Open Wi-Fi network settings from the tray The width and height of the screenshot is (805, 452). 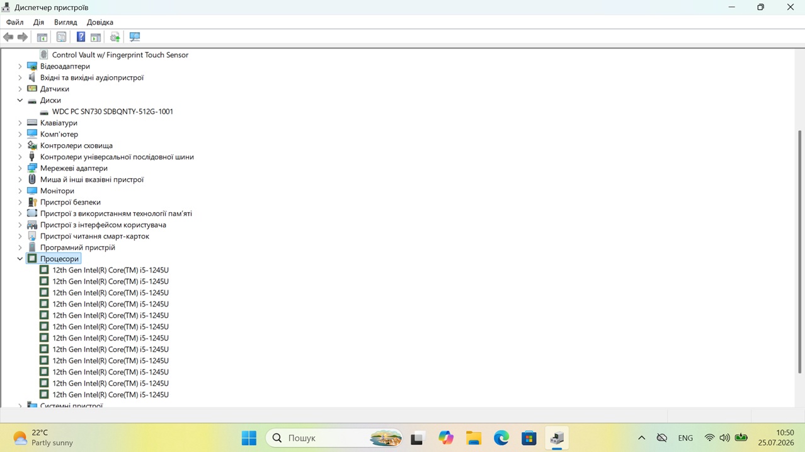click(x=709, y=438)
